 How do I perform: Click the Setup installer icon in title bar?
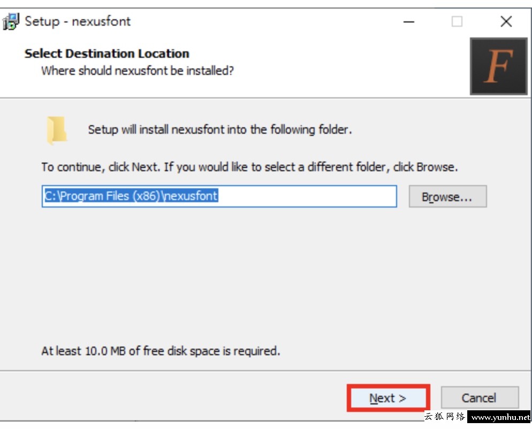[11, 21]
